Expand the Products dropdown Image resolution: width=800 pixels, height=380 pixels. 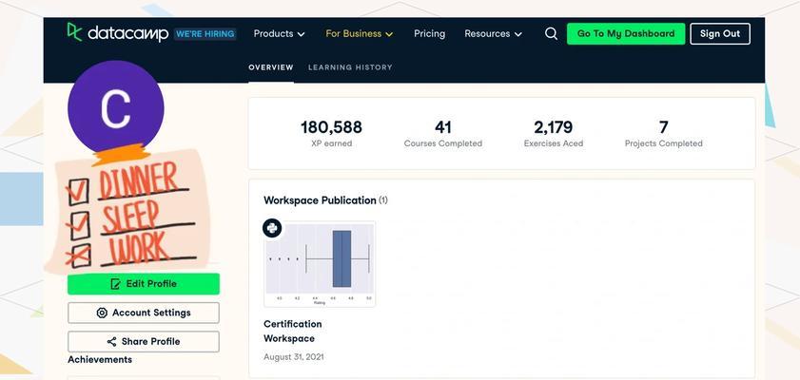tap(279, 33)
